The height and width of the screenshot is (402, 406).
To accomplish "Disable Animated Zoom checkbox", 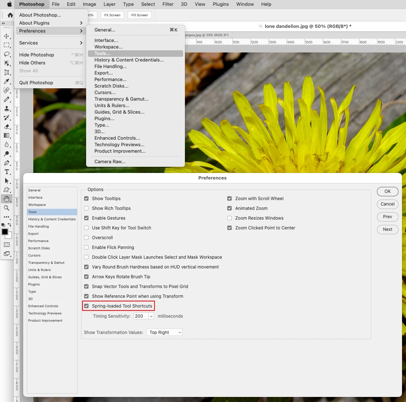I will point(229,208).
